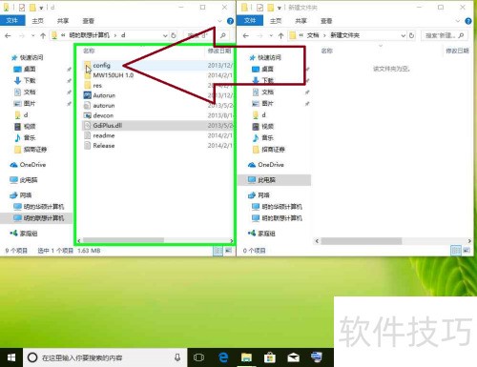The image size is (477, 367).
Task: Select the readme file icon
Action: 88,135
